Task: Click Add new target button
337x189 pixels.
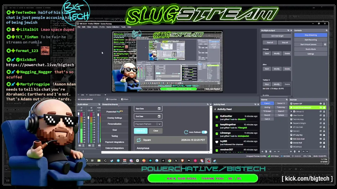Action: 277,36
